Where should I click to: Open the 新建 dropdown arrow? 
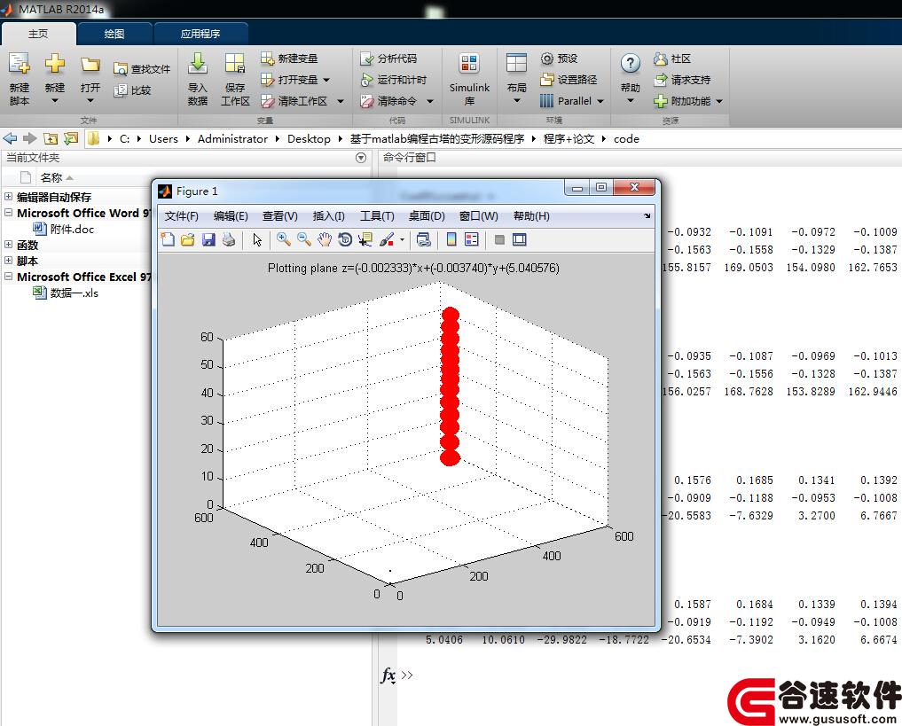[55, 101]
